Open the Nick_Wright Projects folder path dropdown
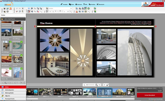Viewport: 165px width, 101px height. tap(13, 19)
